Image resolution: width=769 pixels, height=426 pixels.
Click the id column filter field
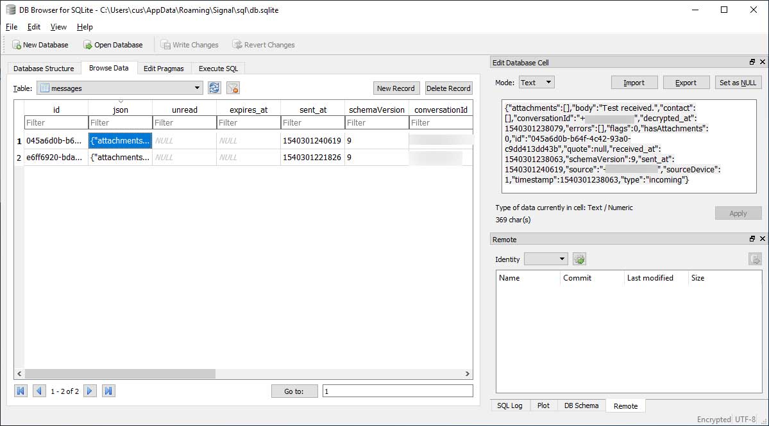click(x=56, y=122)
